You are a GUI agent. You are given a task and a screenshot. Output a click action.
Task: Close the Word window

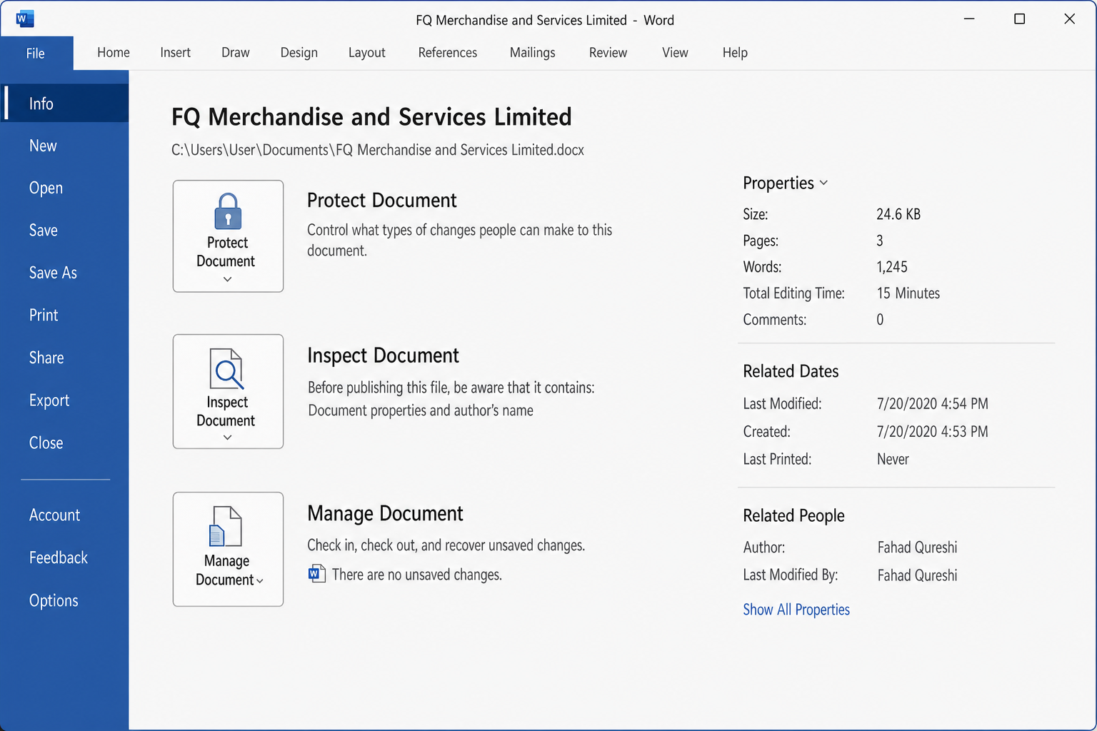pos(1069,19)
